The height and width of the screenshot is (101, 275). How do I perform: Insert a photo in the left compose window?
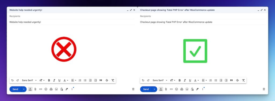(56, 89)
